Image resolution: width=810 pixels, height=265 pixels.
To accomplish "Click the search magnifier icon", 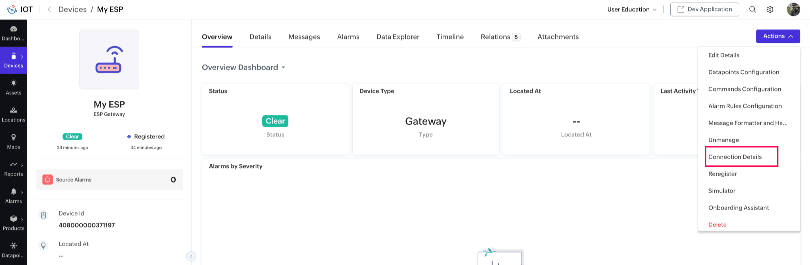I will [x=753, y=9].
